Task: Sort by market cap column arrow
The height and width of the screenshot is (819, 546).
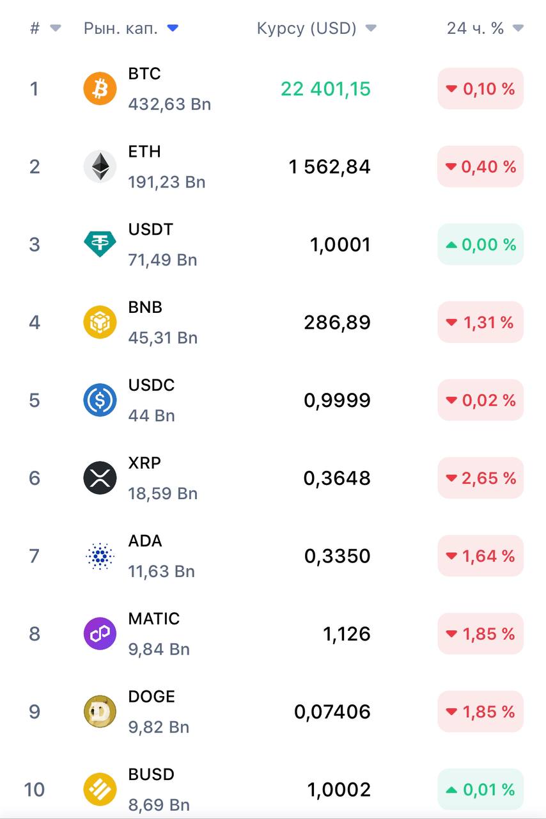Action: (x=173, y=28)
